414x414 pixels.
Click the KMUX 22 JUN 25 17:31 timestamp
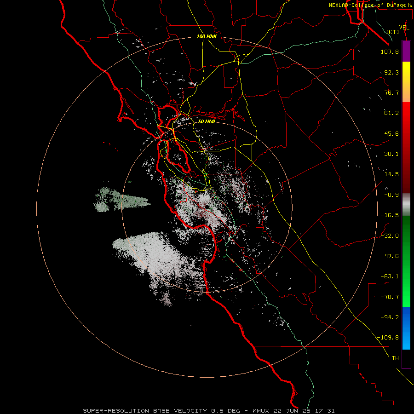[293, 411]
